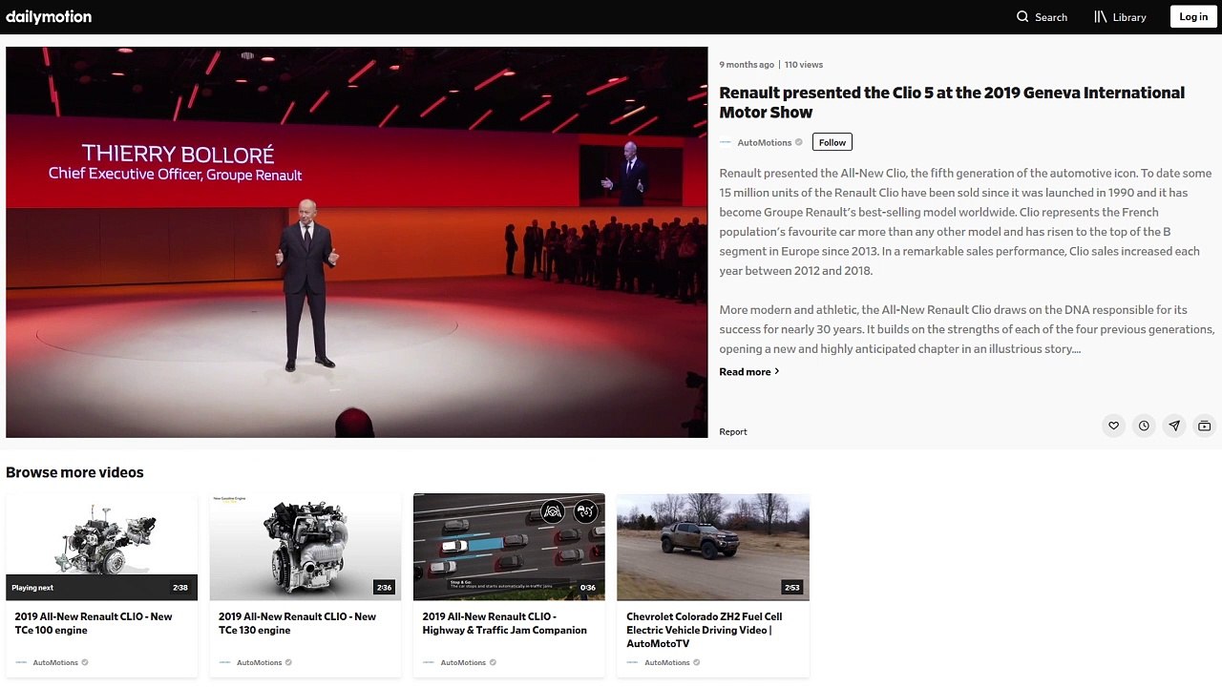The height and width of the screenshot is (687, 1222).
Task: Follow the AutoMotions channel
Action: tap(832, 142)
